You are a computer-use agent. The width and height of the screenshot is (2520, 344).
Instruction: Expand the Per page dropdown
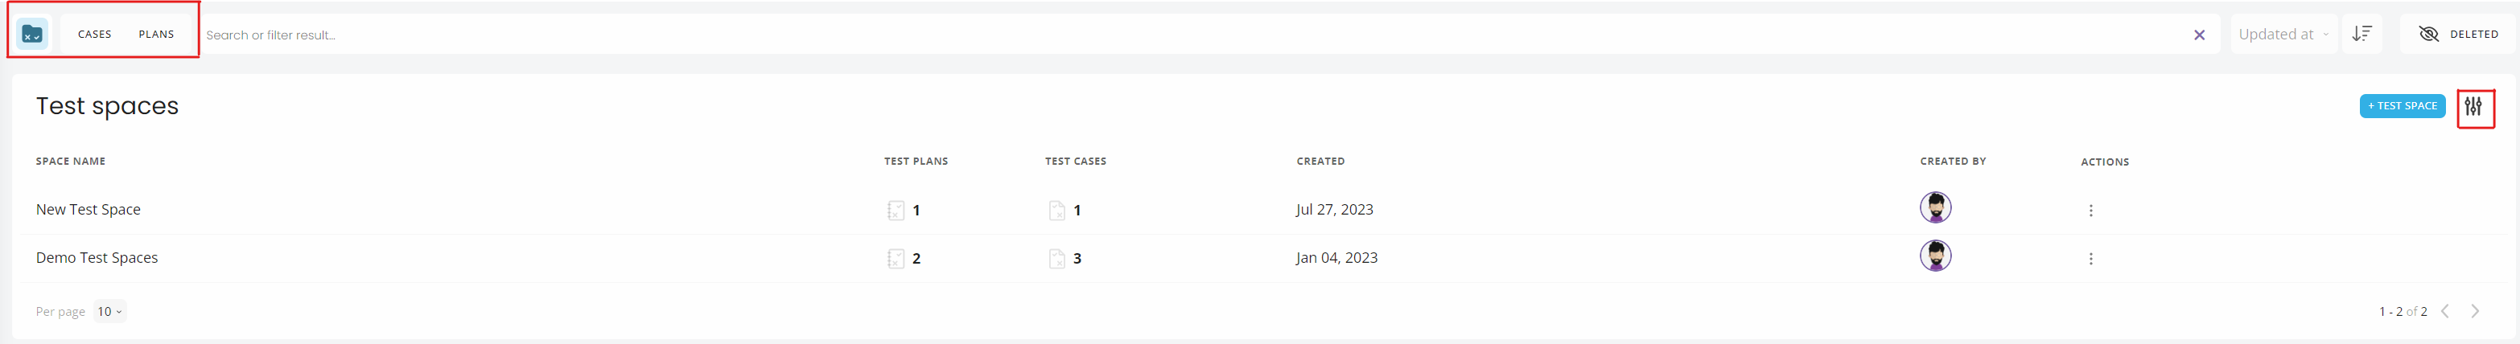point(109,312)
